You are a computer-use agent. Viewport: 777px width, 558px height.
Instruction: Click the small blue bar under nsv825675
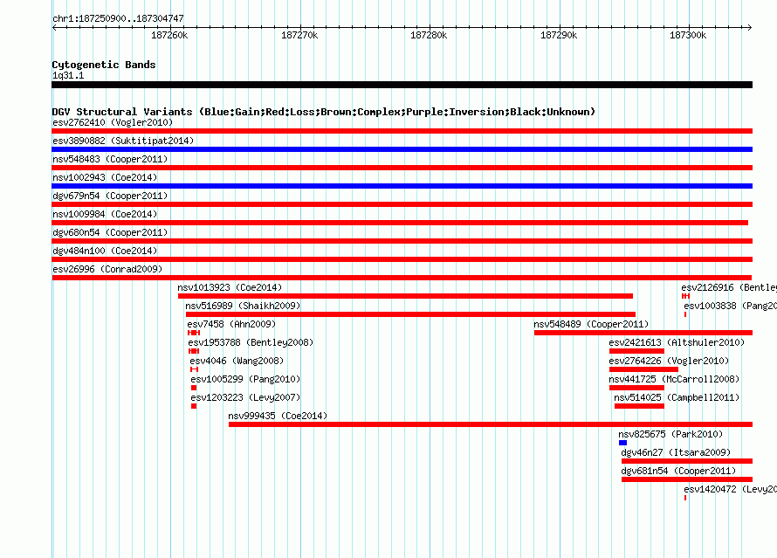pyautogui.click(x=622, y=443)
